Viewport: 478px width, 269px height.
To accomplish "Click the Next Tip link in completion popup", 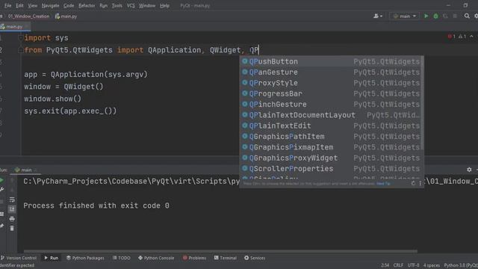I will pos(383,184).
